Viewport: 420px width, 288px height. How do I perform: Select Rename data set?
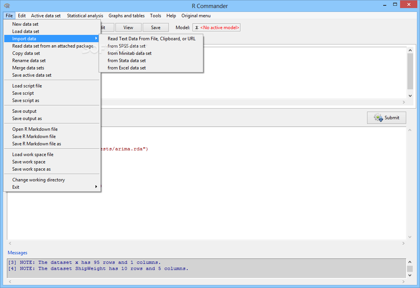(52, 61)
